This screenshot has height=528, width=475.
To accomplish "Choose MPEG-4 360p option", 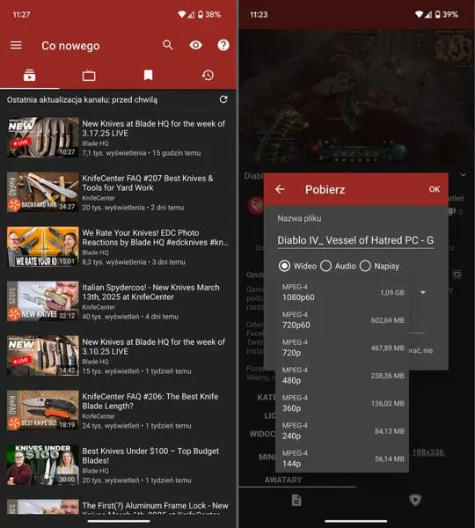I will pos(342,403).
